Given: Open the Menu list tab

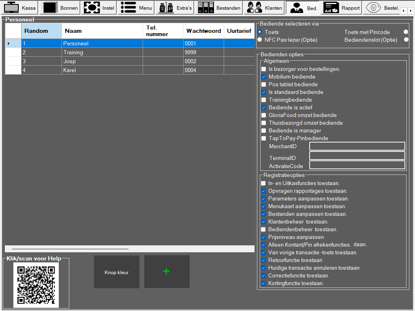Looking at the screenshot, I should (137, 8).
